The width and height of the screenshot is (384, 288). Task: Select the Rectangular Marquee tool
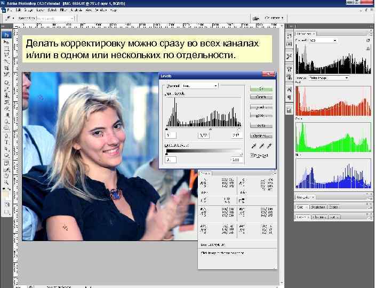[6, 48]
